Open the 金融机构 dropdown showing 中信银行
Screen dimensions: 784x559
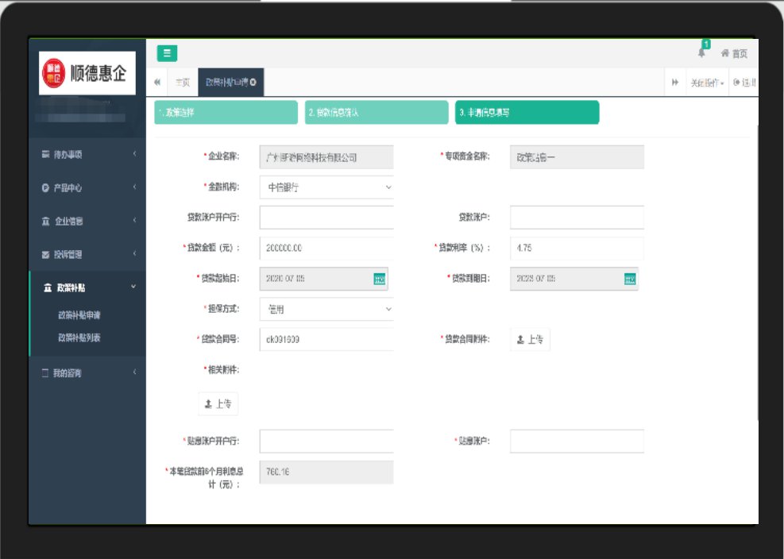tap(326, 187)
